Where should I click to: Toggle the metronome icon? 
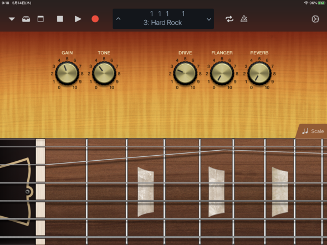244,19
